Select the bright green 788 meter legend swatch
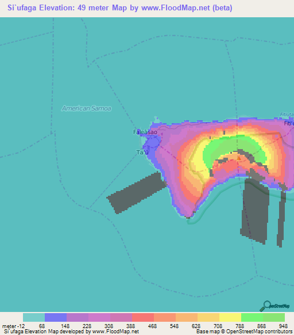Viewport: 294px width, 335px height. pos(252,317)
